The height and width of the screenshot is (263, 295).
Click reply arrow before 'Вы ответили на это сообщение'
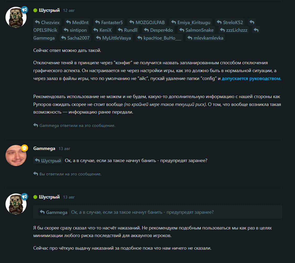pos(36,174)
